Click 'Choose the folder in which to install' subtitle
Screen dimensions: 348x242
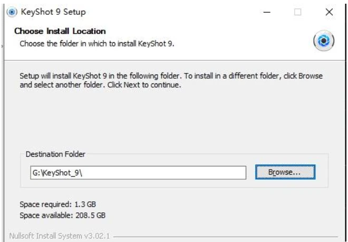(x=97, y=44)
